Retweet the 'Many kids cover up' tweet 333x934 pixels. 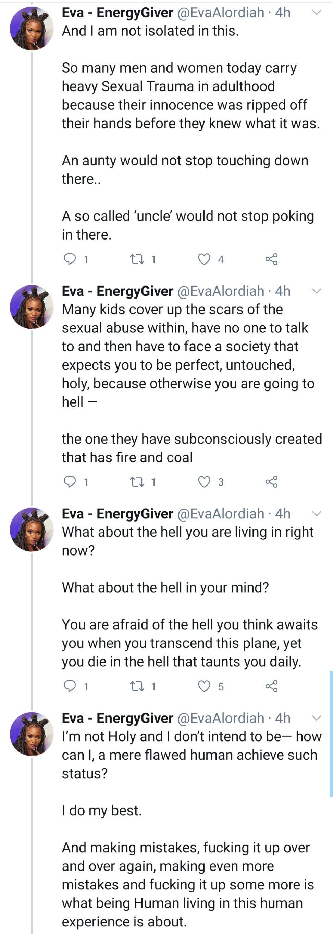coord(137,481)
